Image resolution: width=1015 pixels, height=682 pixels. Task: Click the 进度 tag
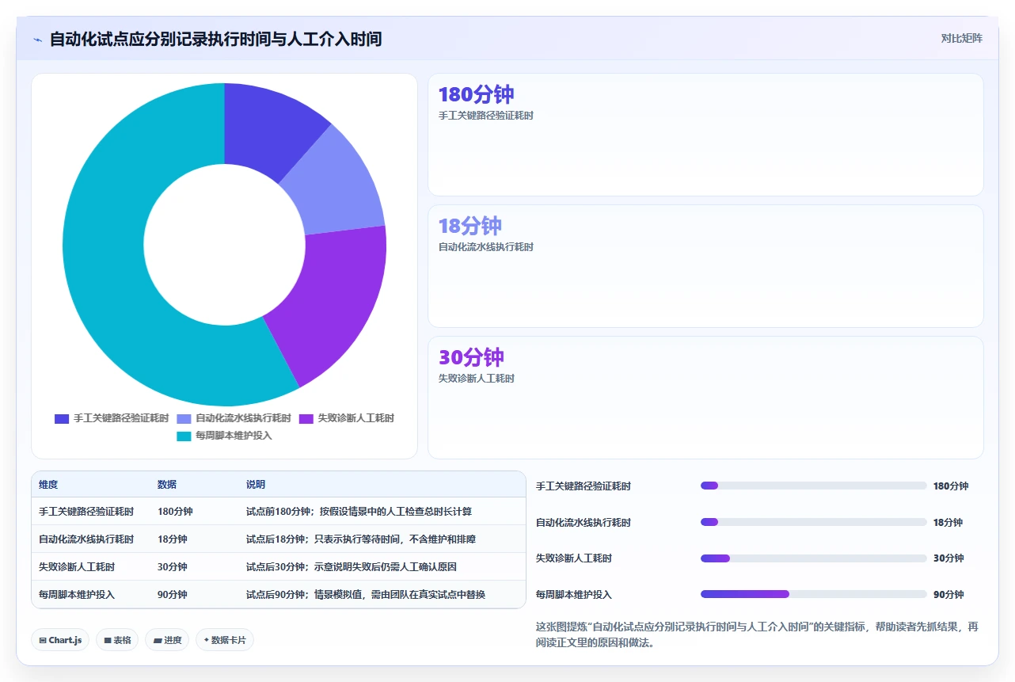pos(167,640)
